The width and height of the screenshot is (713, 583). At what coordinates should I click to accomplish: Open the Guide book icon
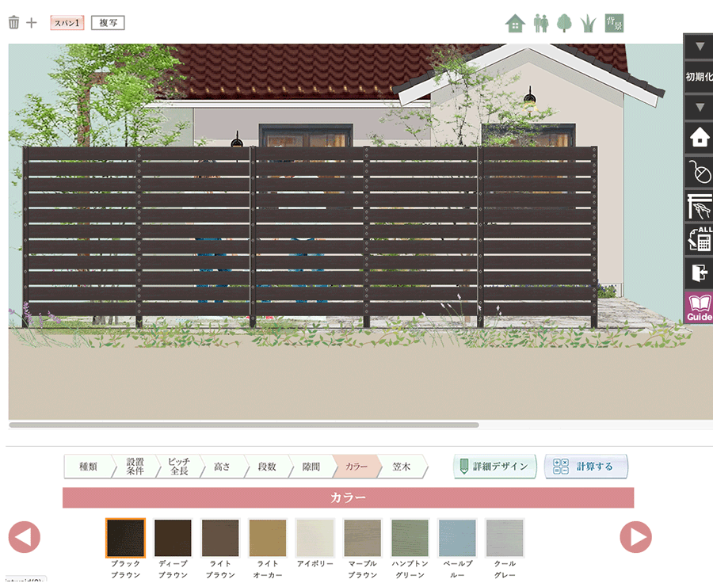700,307
